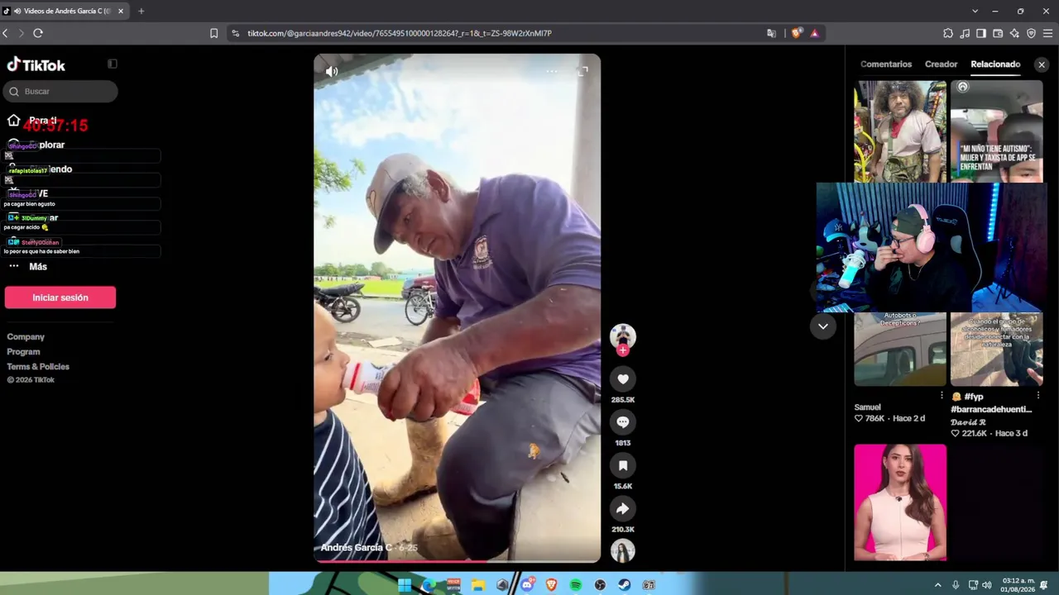Open Spotify from the taskbar
The image size is (1059, 595).
pos(575,585)
